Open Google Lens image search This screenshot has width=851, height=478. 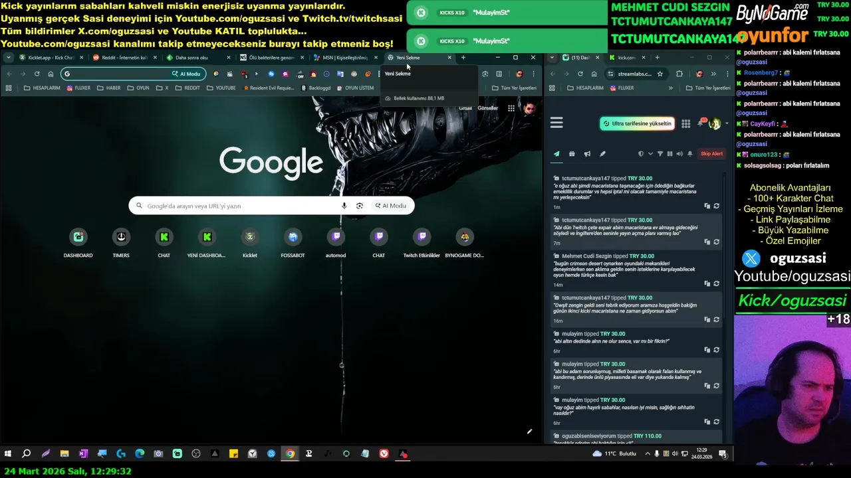coord(360,206)
